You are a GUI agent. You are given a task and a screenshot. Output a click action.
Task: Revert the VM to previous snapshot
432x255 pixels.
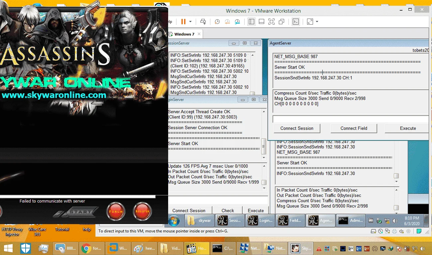(x=227, y=22)
